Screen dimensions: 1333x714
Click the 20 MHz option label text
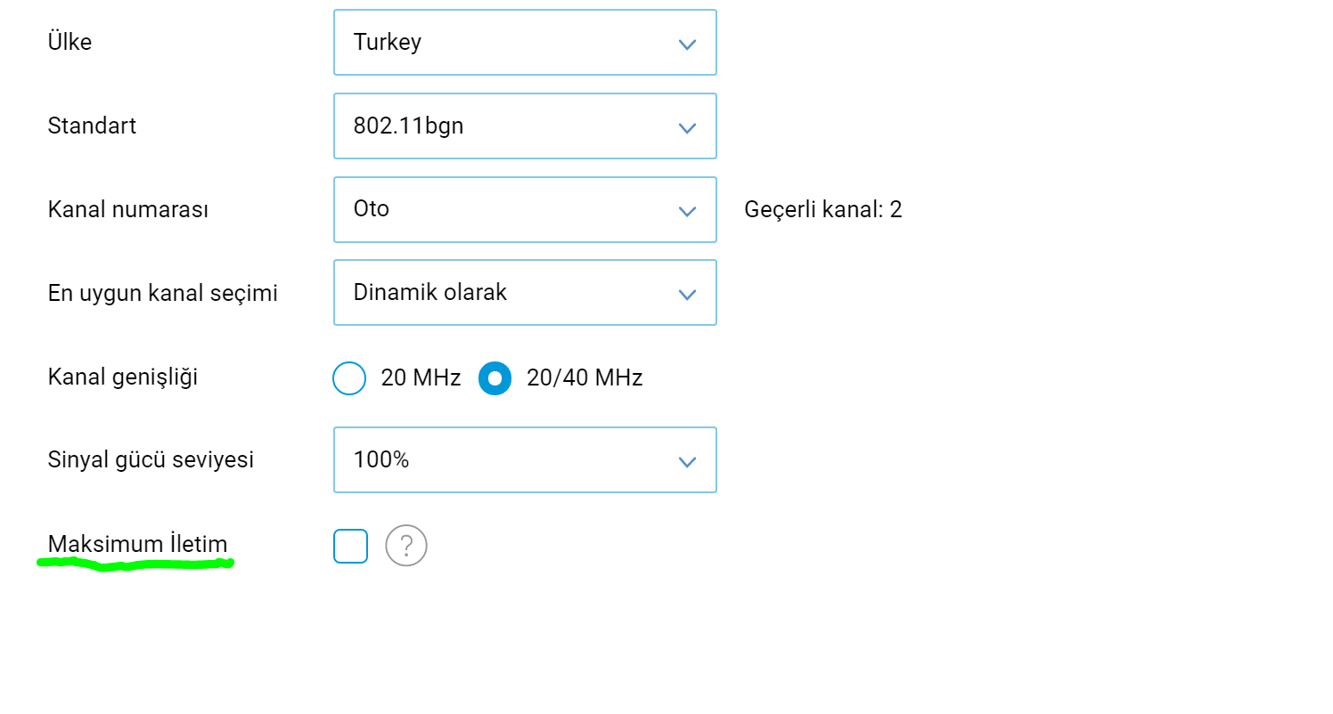[x=421, y=378]
